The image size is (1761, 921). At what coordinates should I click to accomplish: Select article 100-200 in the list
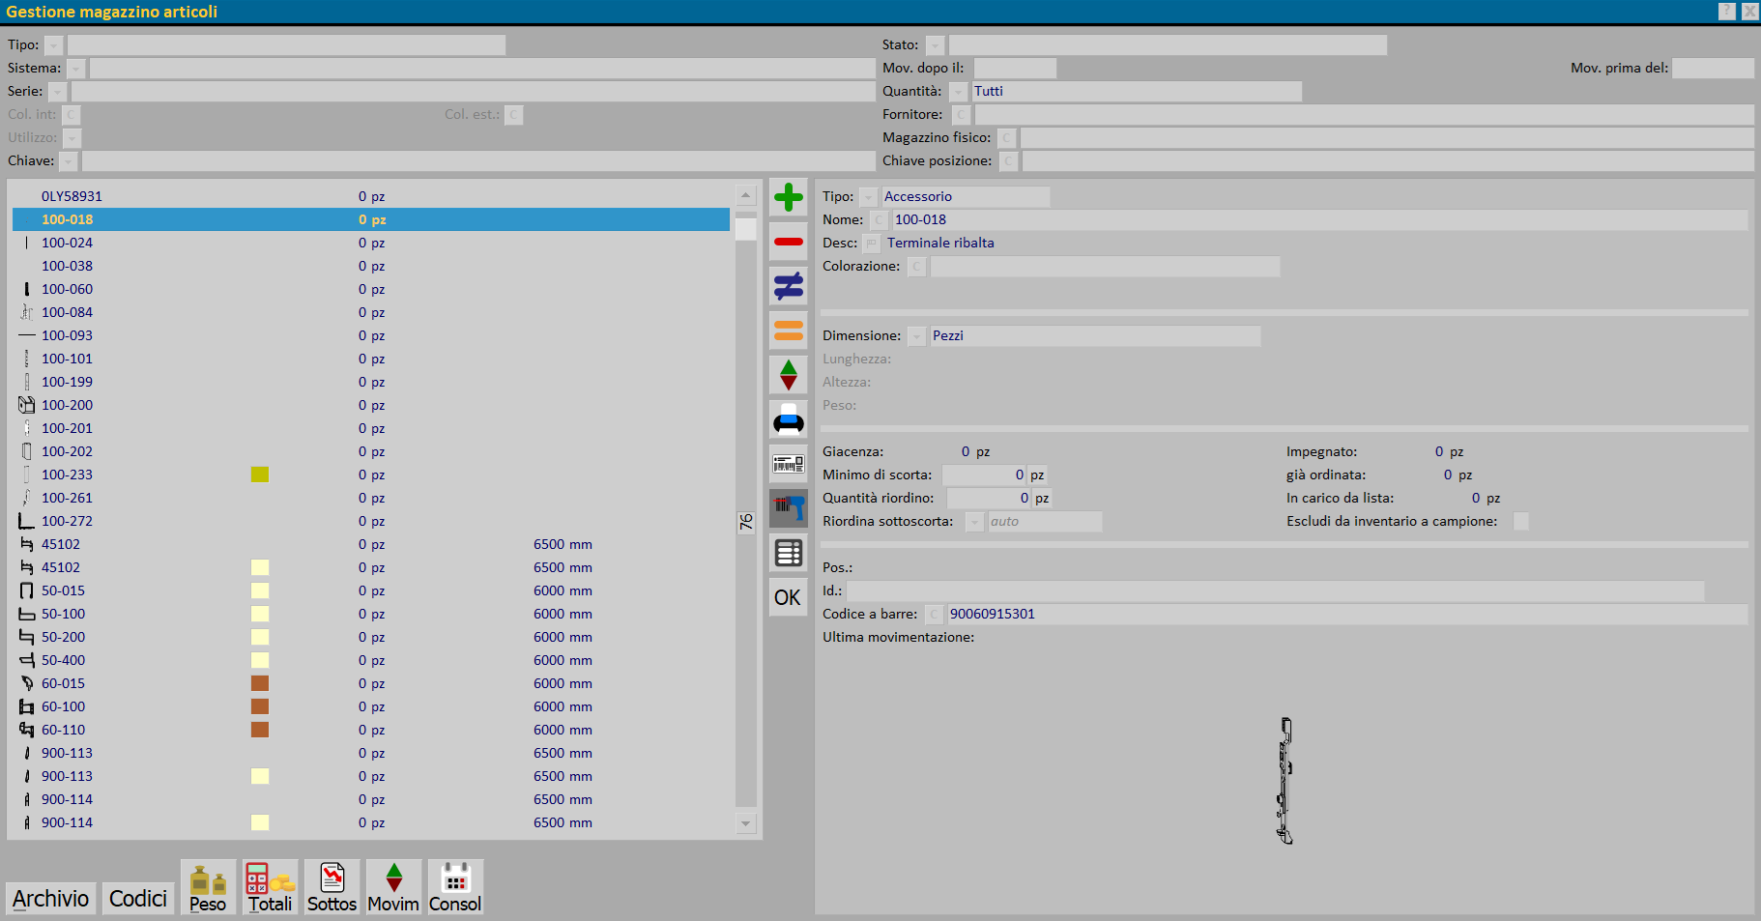click(68, 406)
